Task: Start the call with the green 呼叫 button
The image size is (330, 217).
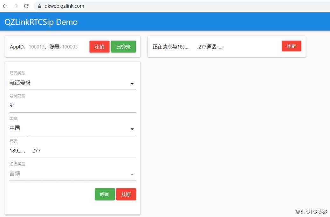Action: coord(105,194)
